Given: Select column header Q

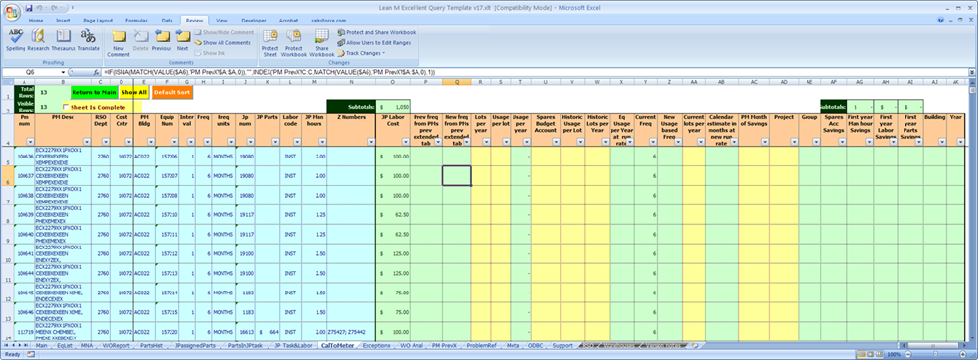Looking at the screenshot, I should pos(457,81).
